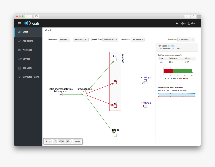Click the Legend button
Viewport: 215px width, 167px height.
77,141
